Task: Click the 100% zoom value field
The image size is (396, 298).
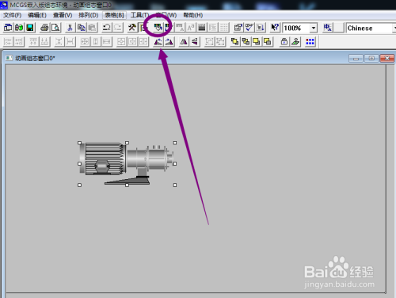Action: pyautogui.click(x=296, y=28)
